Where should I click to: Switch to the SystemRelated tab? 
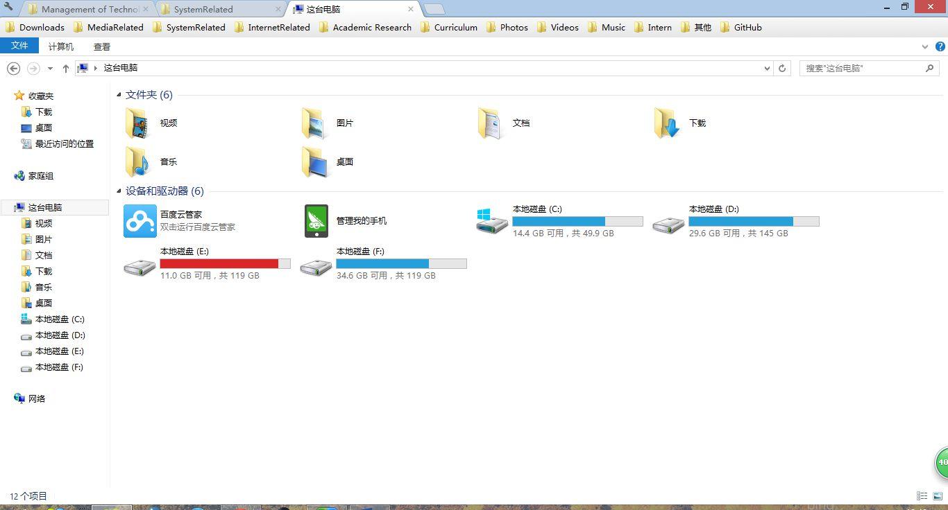pyautogui.click(x=219, y=9)
